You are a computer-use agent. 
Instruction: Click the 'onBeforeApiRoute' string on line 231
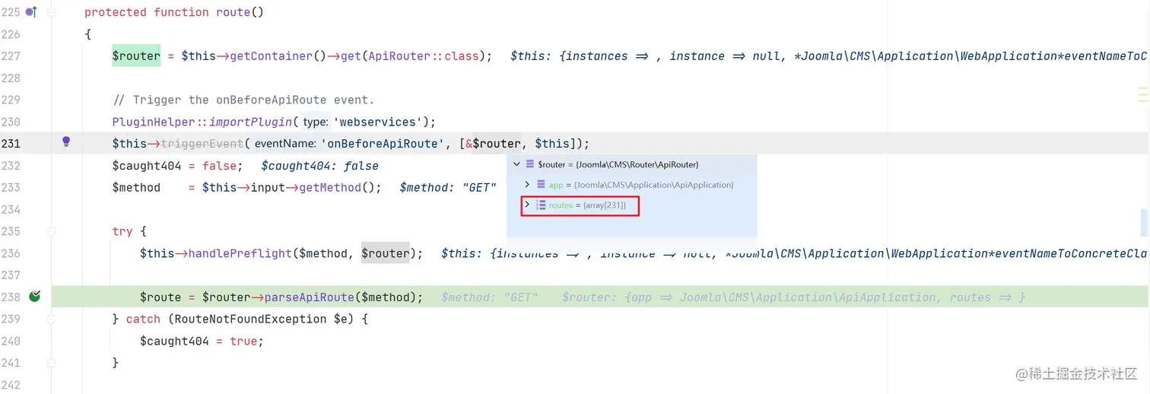point(381,144)
